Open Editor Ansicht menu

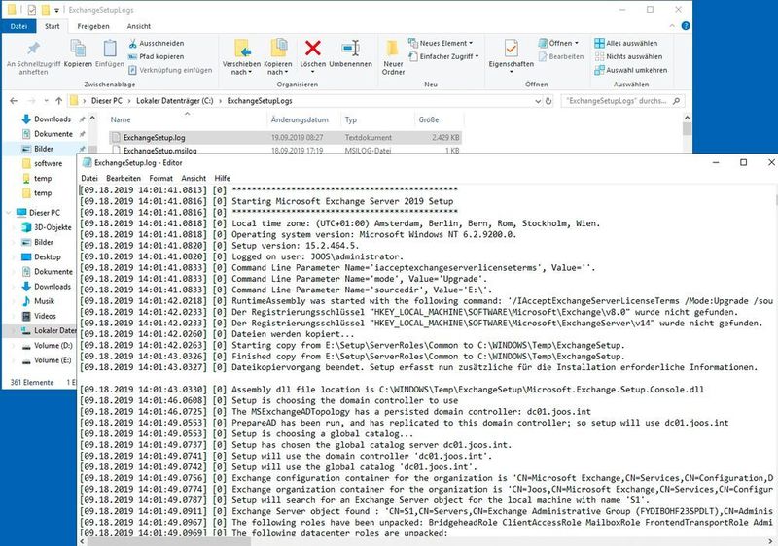[x=194, y=178]
